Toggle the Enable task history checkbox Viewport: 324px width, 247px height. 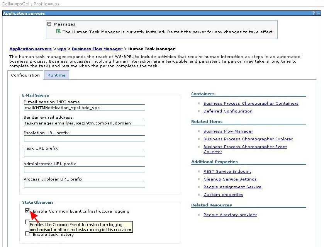[27, 233]
